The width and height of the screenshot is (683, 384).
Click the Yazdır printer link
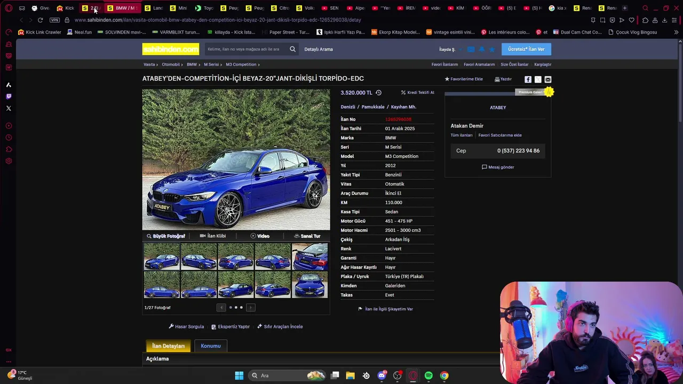tap(503, 79)
